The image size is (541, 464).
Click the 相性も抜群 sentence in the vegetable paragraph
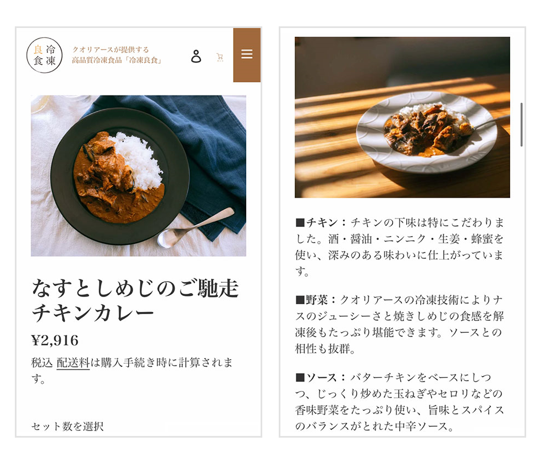325,349
